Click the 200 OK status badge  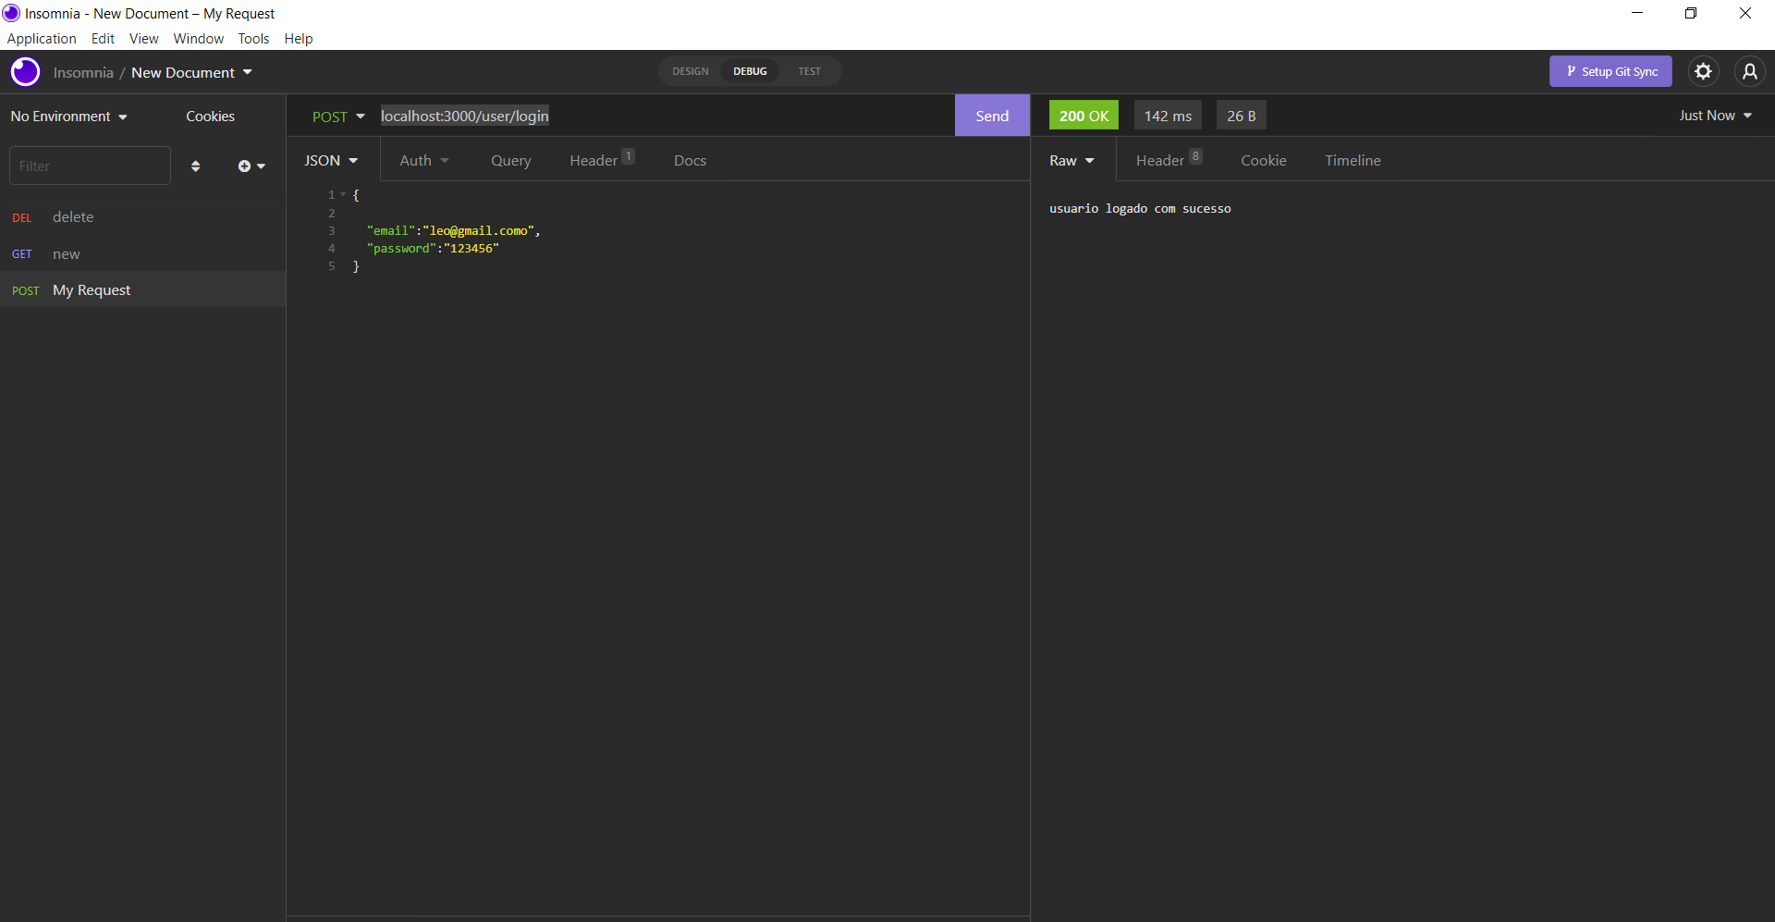pos(1083,115)
